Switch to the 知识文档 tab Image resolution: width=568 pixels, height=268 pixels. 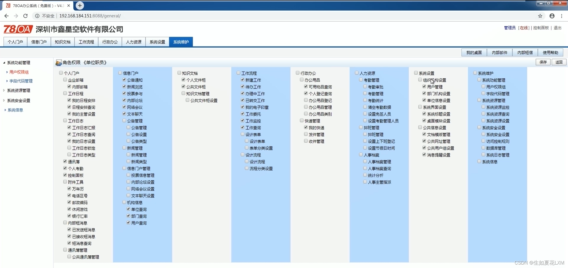[x=63, y=42]
